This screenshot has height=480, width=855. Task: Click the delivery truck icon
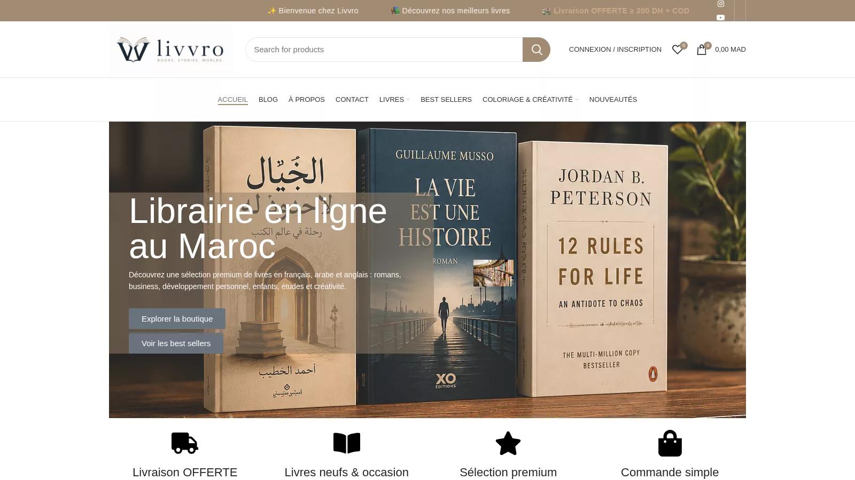[185, 443]
